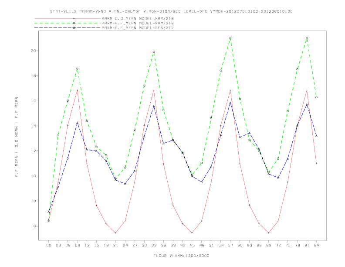The width and height of the screenshot is (345, 267).
Task: Click the x-axis tick label 63
Action: pyautogui.click(x=250, y=245)
